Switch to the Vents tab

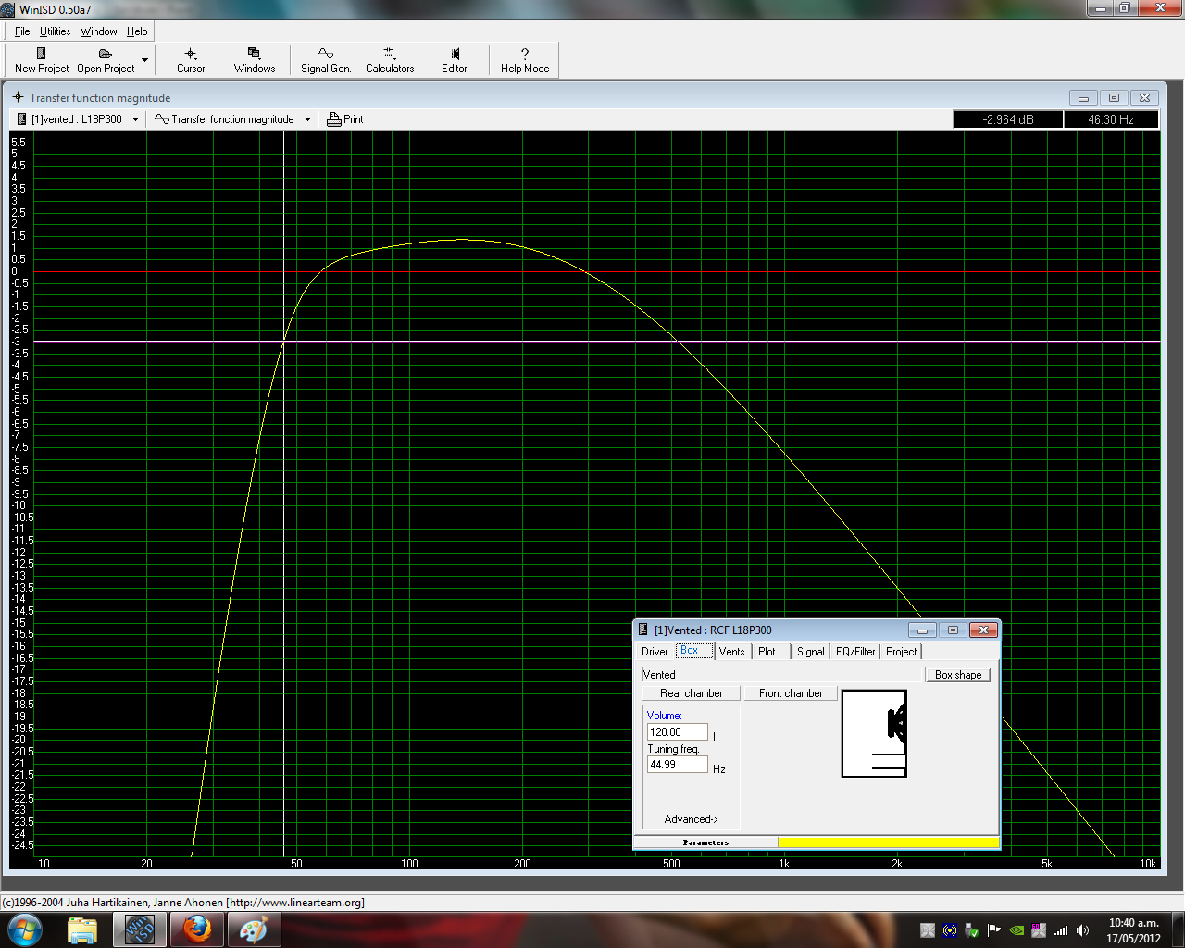click(x=731, y=652)
